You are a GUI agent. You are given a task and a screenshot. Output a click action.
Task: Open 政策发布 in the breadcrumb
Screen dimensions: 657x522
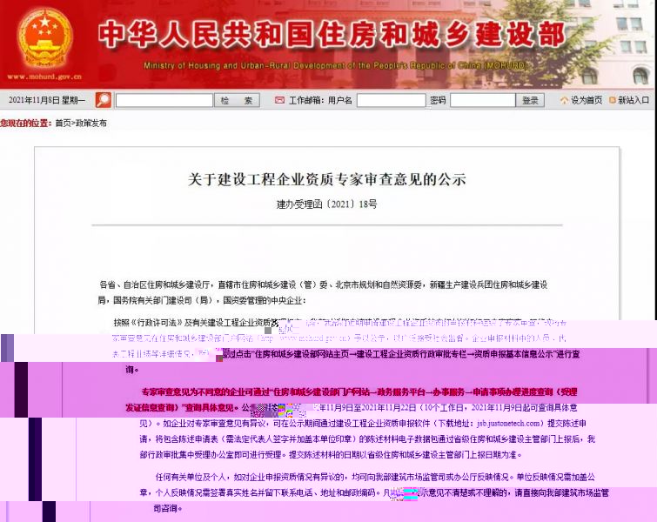click(x=91, y=124)
